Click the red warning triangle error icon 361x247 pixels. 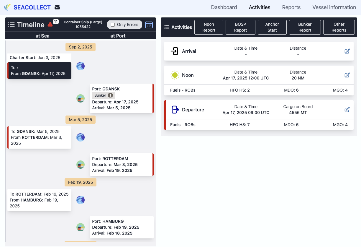[x=50, y=25]
